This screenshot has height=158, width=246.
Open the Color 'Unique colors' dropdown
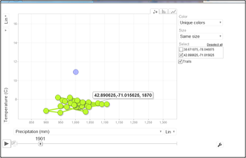[x=201, y=23]
